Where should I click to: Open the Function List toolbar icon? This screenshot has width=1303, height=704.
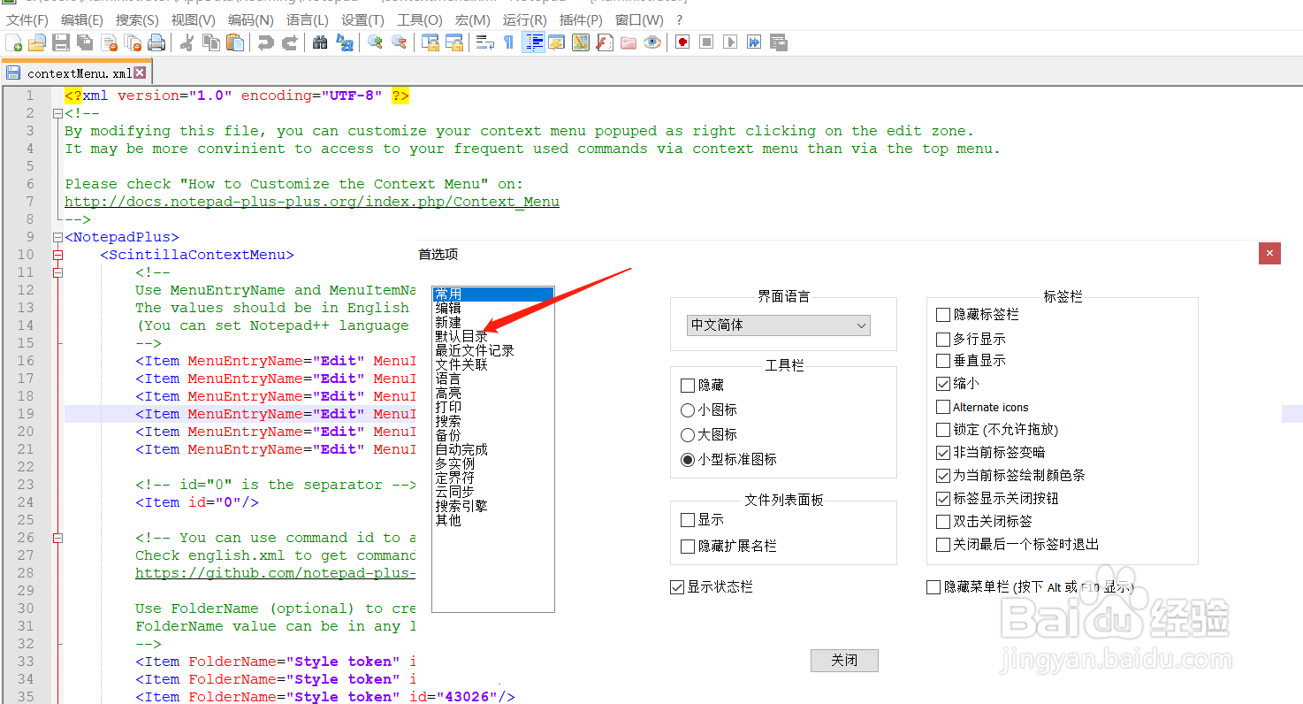click(605, 42)
